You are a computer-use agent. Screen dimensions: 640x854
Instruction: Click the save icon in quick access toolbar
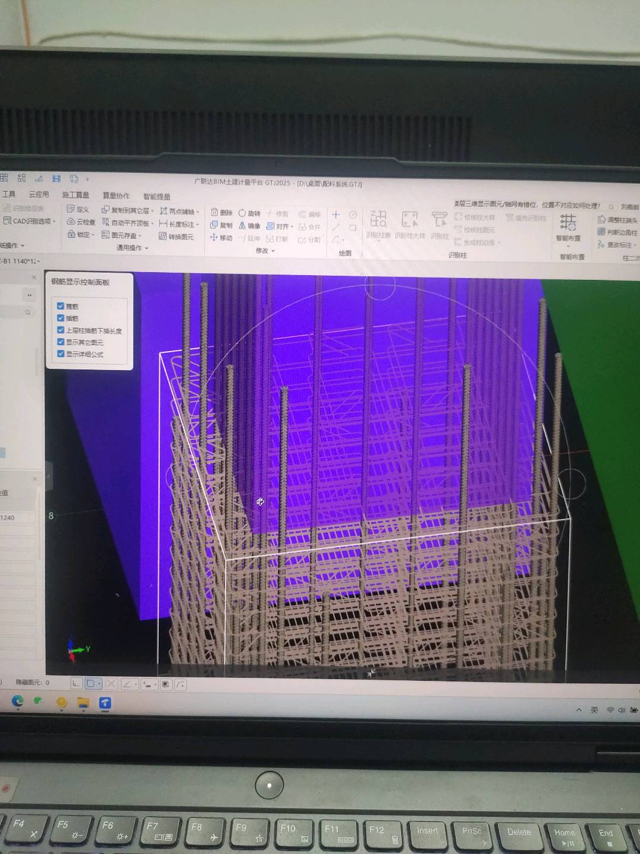coord(56,178)
